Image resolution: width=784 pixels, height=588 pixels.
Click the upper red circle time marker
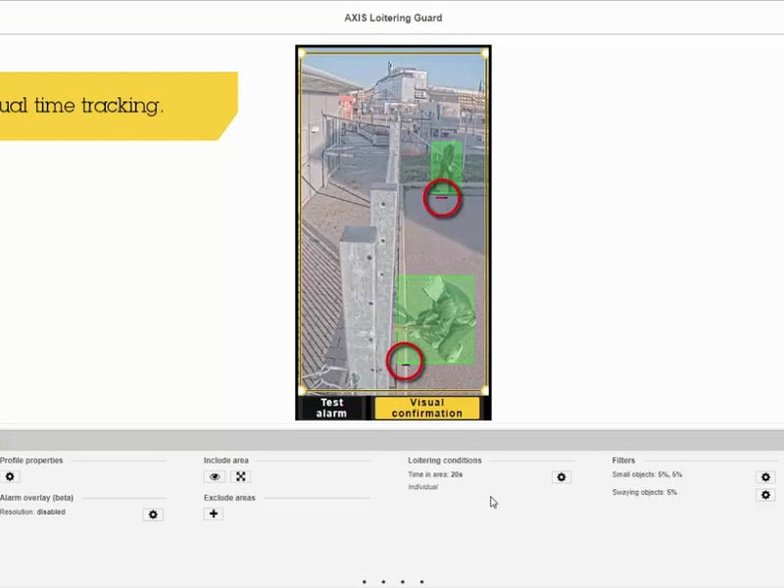point(442,199)
